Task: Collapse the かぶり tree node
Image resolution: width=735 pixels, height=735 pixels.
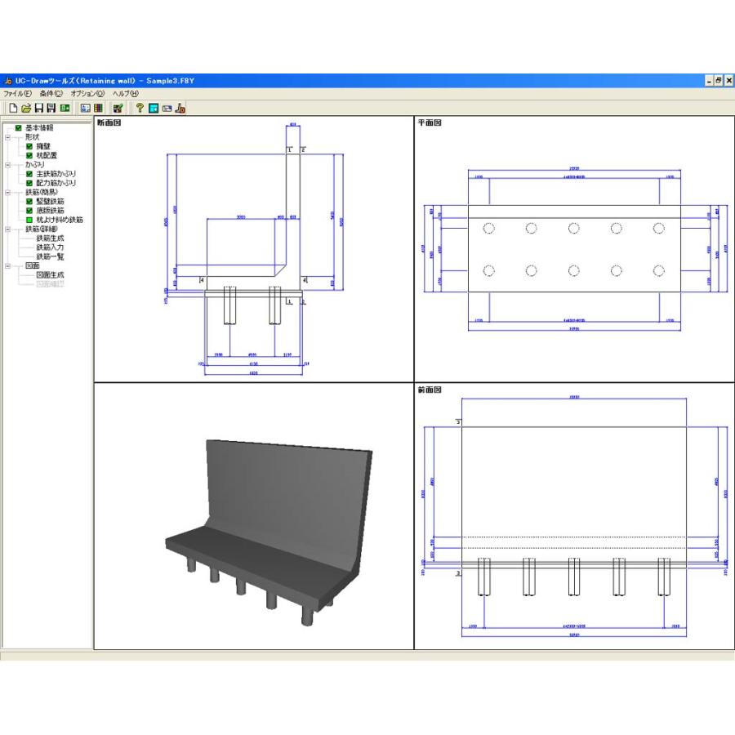Action: pos(7,165)
